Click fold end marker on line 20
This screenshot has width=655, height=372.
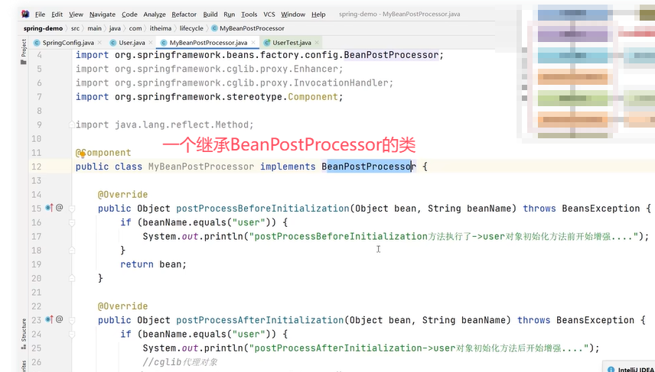72,278
